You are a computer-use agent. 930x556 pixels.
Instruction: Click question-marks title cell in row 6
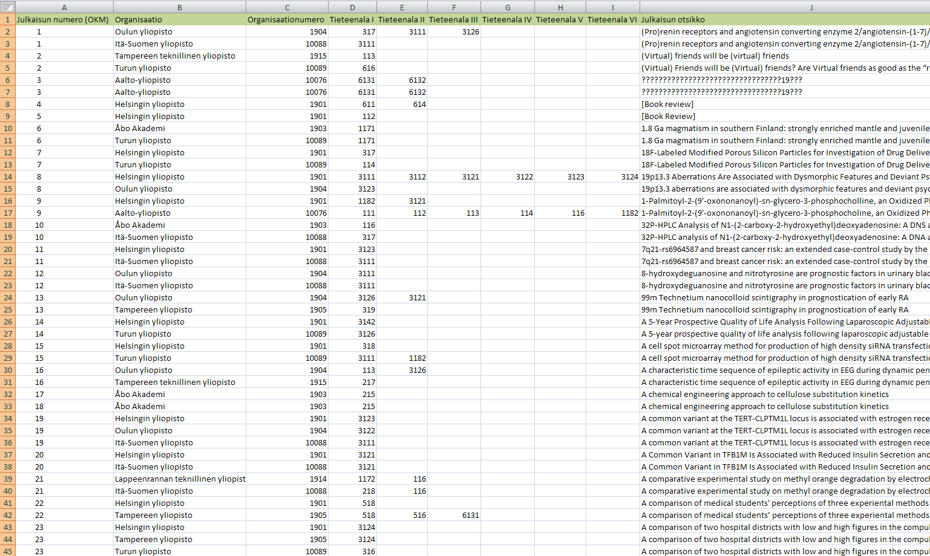785,80
